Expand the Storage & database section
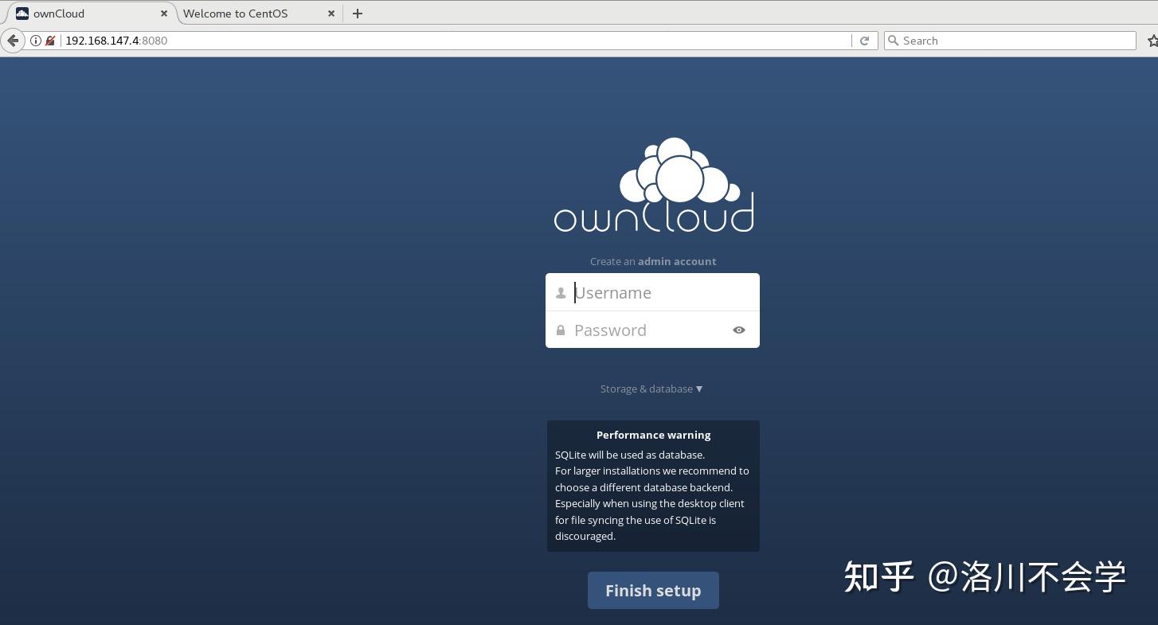 point(651,389)
